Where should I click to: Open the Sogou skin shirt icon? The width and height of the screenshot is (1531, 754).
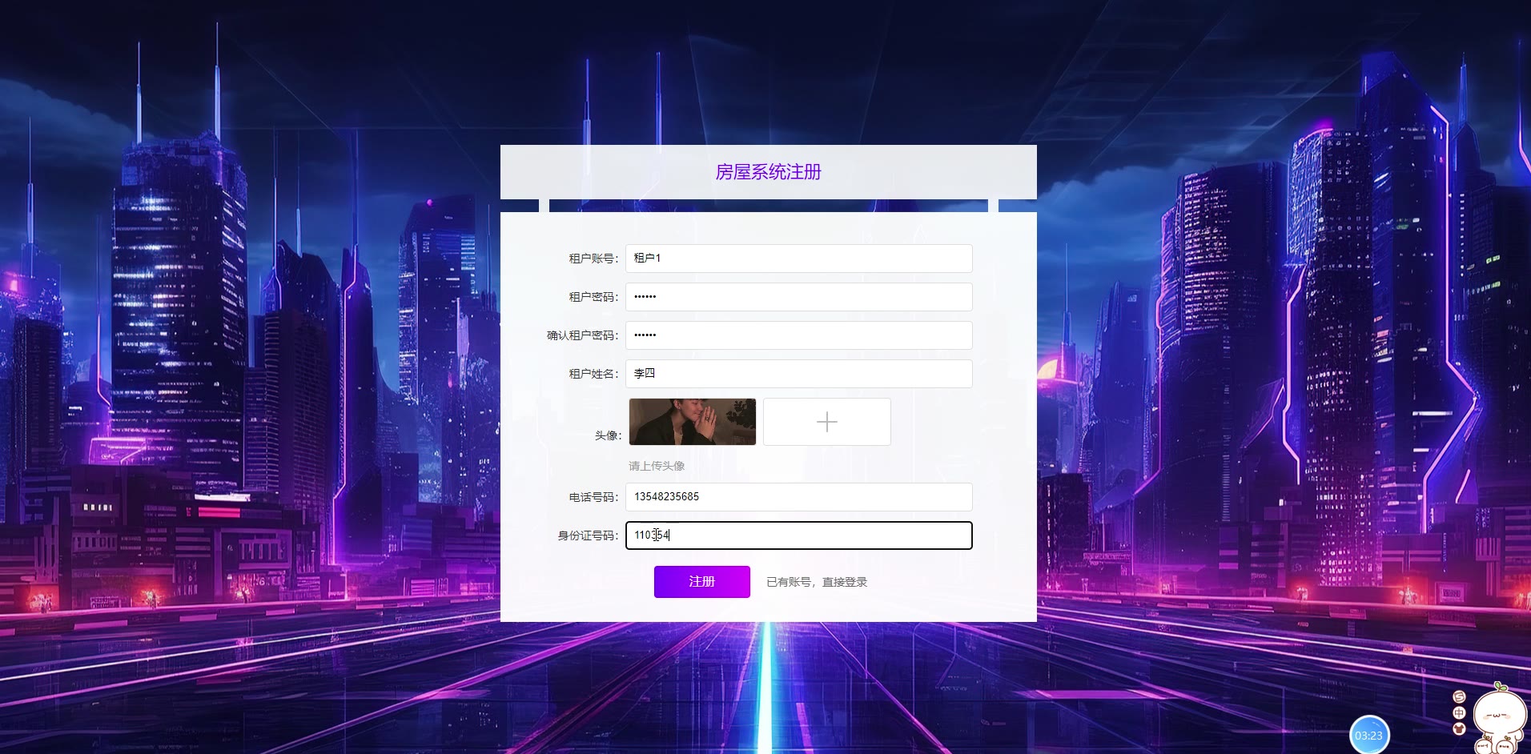(1459, 728)
